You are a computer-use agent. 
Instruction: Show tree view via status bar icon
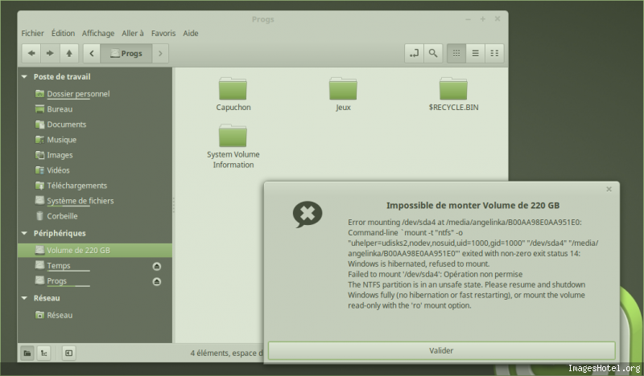43,353
